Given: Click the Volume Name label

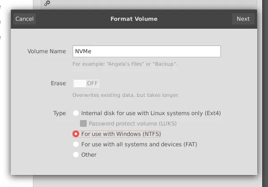Looking at the screenshot, I should click(x=46, y=51).
